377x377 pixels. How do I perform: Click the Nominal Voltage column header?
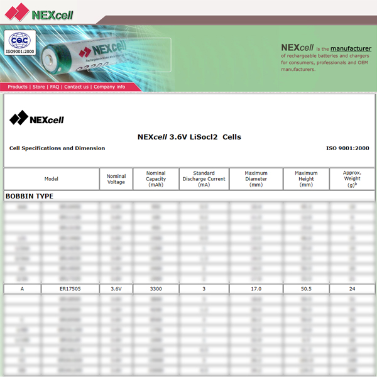116,179
